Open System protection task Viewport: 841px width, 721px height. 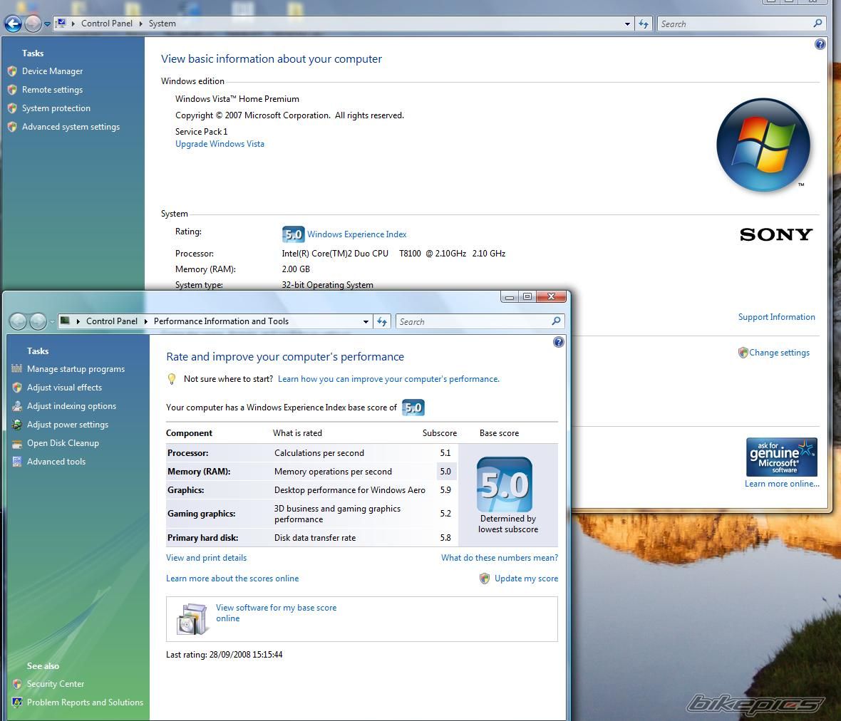[x=56, y=108]
